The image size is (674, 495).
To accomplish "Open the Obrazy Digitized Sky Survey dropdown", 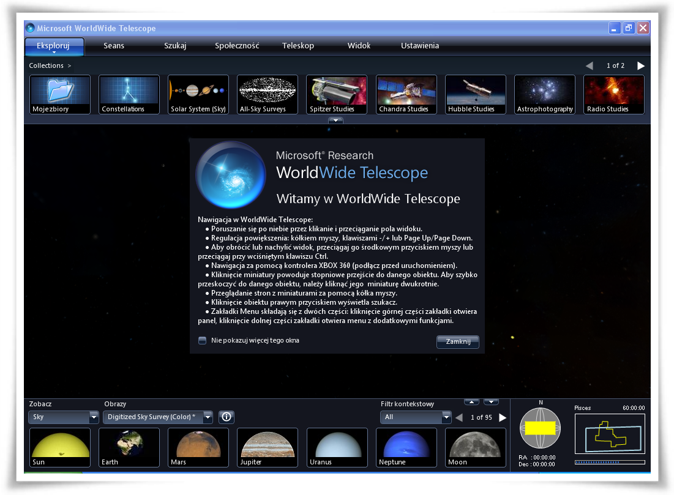I will (x=208, y=417).
